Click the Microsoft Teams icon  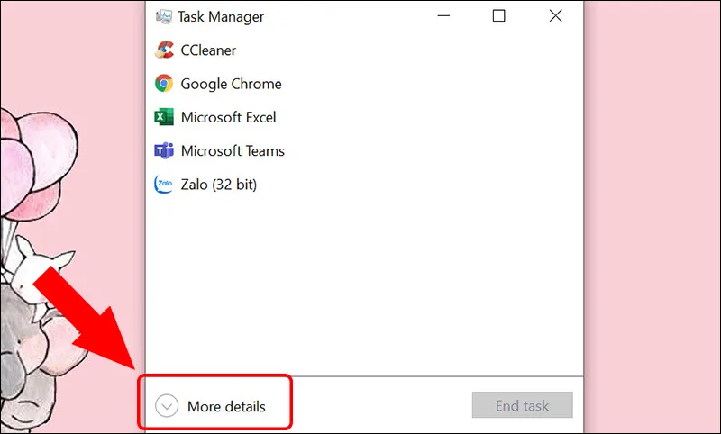coord(164,150)
